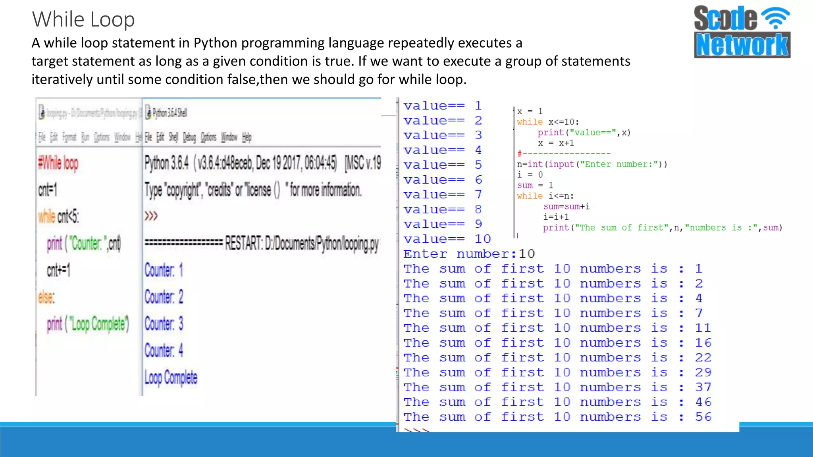Click the 'value== 5' output line
813x457 pixels.
(x=443, y=165)
